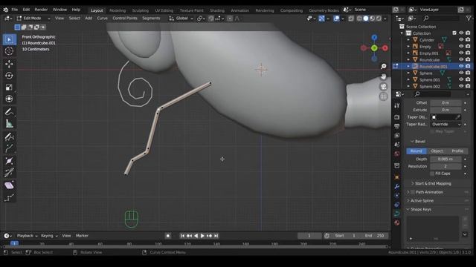Play animation in timeline
This screenshot has width=476, height=267.
pyautogui.click(x=202, y=236)
